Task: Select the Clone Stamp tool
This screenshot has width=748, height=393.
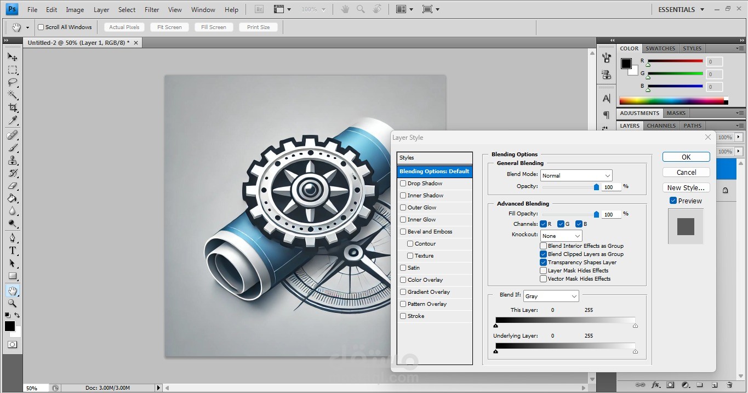Action: 12,161
